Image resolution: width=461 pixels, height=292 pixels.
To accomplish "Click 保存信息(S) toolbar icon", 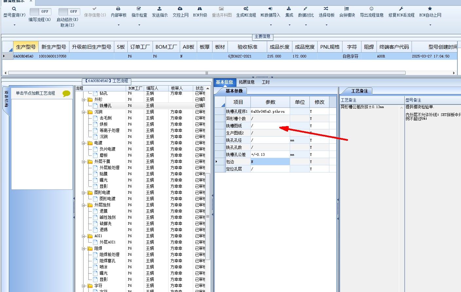I will (95, 9).
